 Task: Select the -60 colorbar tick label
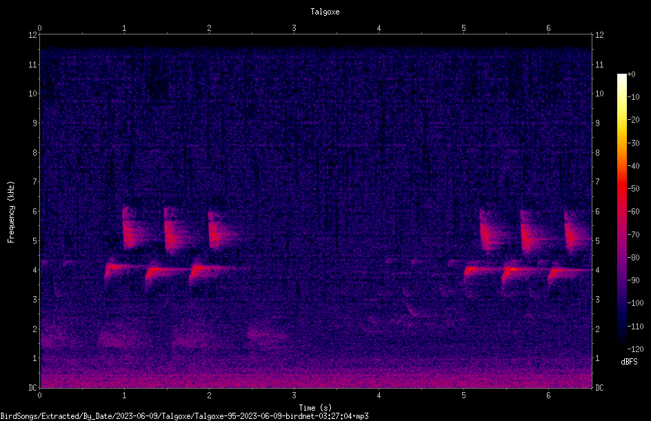pos(634,212)
